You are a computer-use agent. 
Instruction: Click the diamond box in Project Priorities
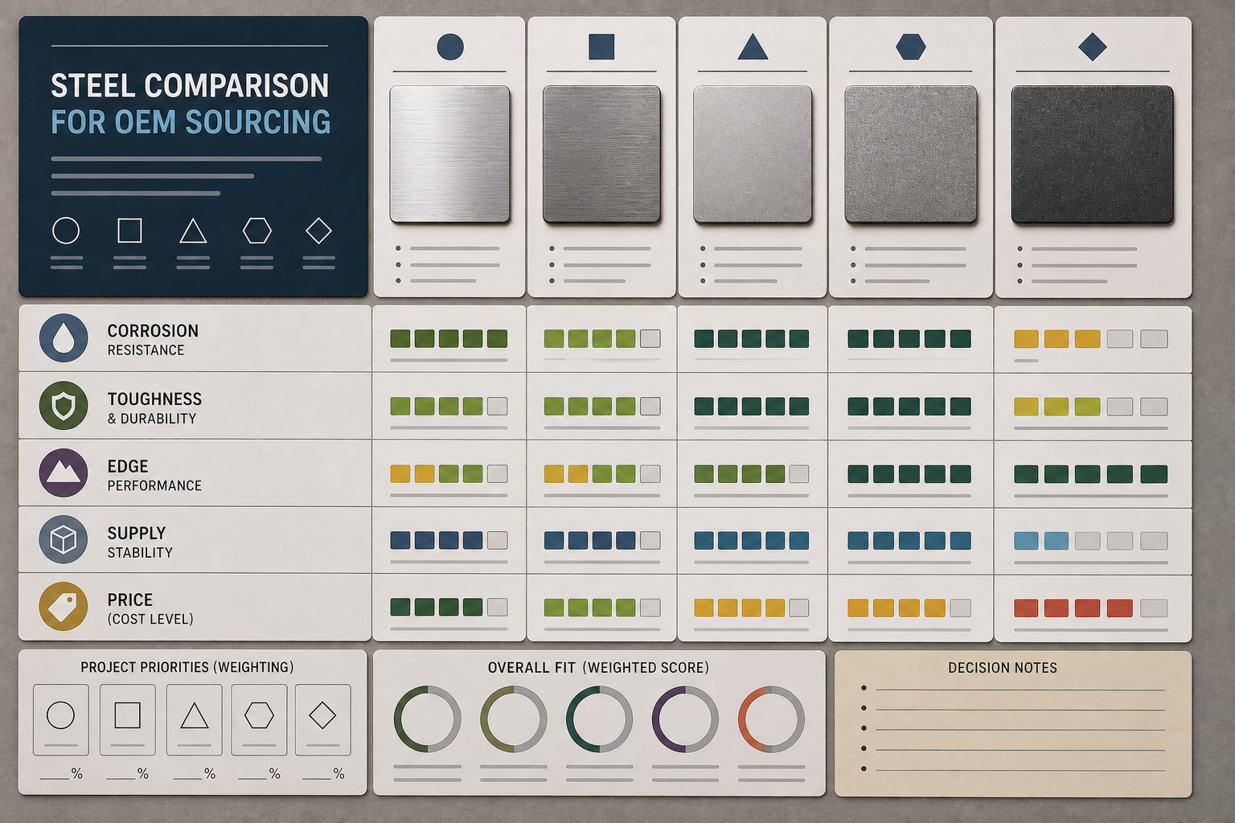(322, 719)
